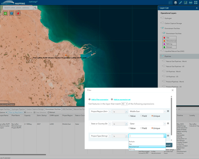
Task: Sort by the Capacity column header
Action: coord(27,115)
